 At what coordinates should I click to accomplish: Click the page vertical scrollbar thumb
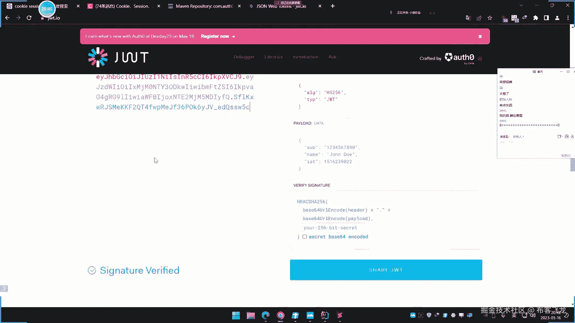tap(572, 164)
